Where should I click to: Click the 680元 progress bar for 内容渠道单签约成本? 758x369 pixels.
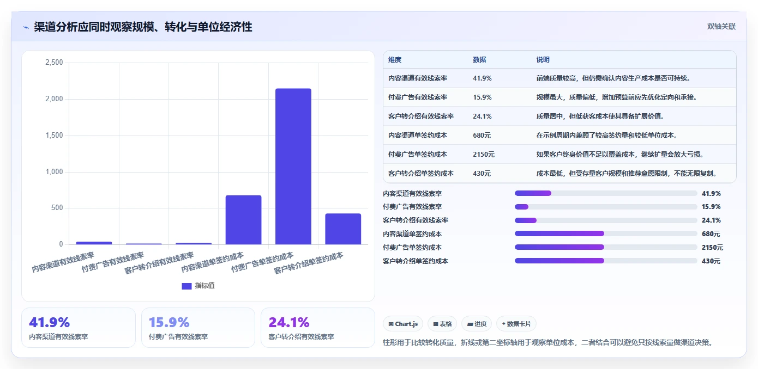pos(606,234)
